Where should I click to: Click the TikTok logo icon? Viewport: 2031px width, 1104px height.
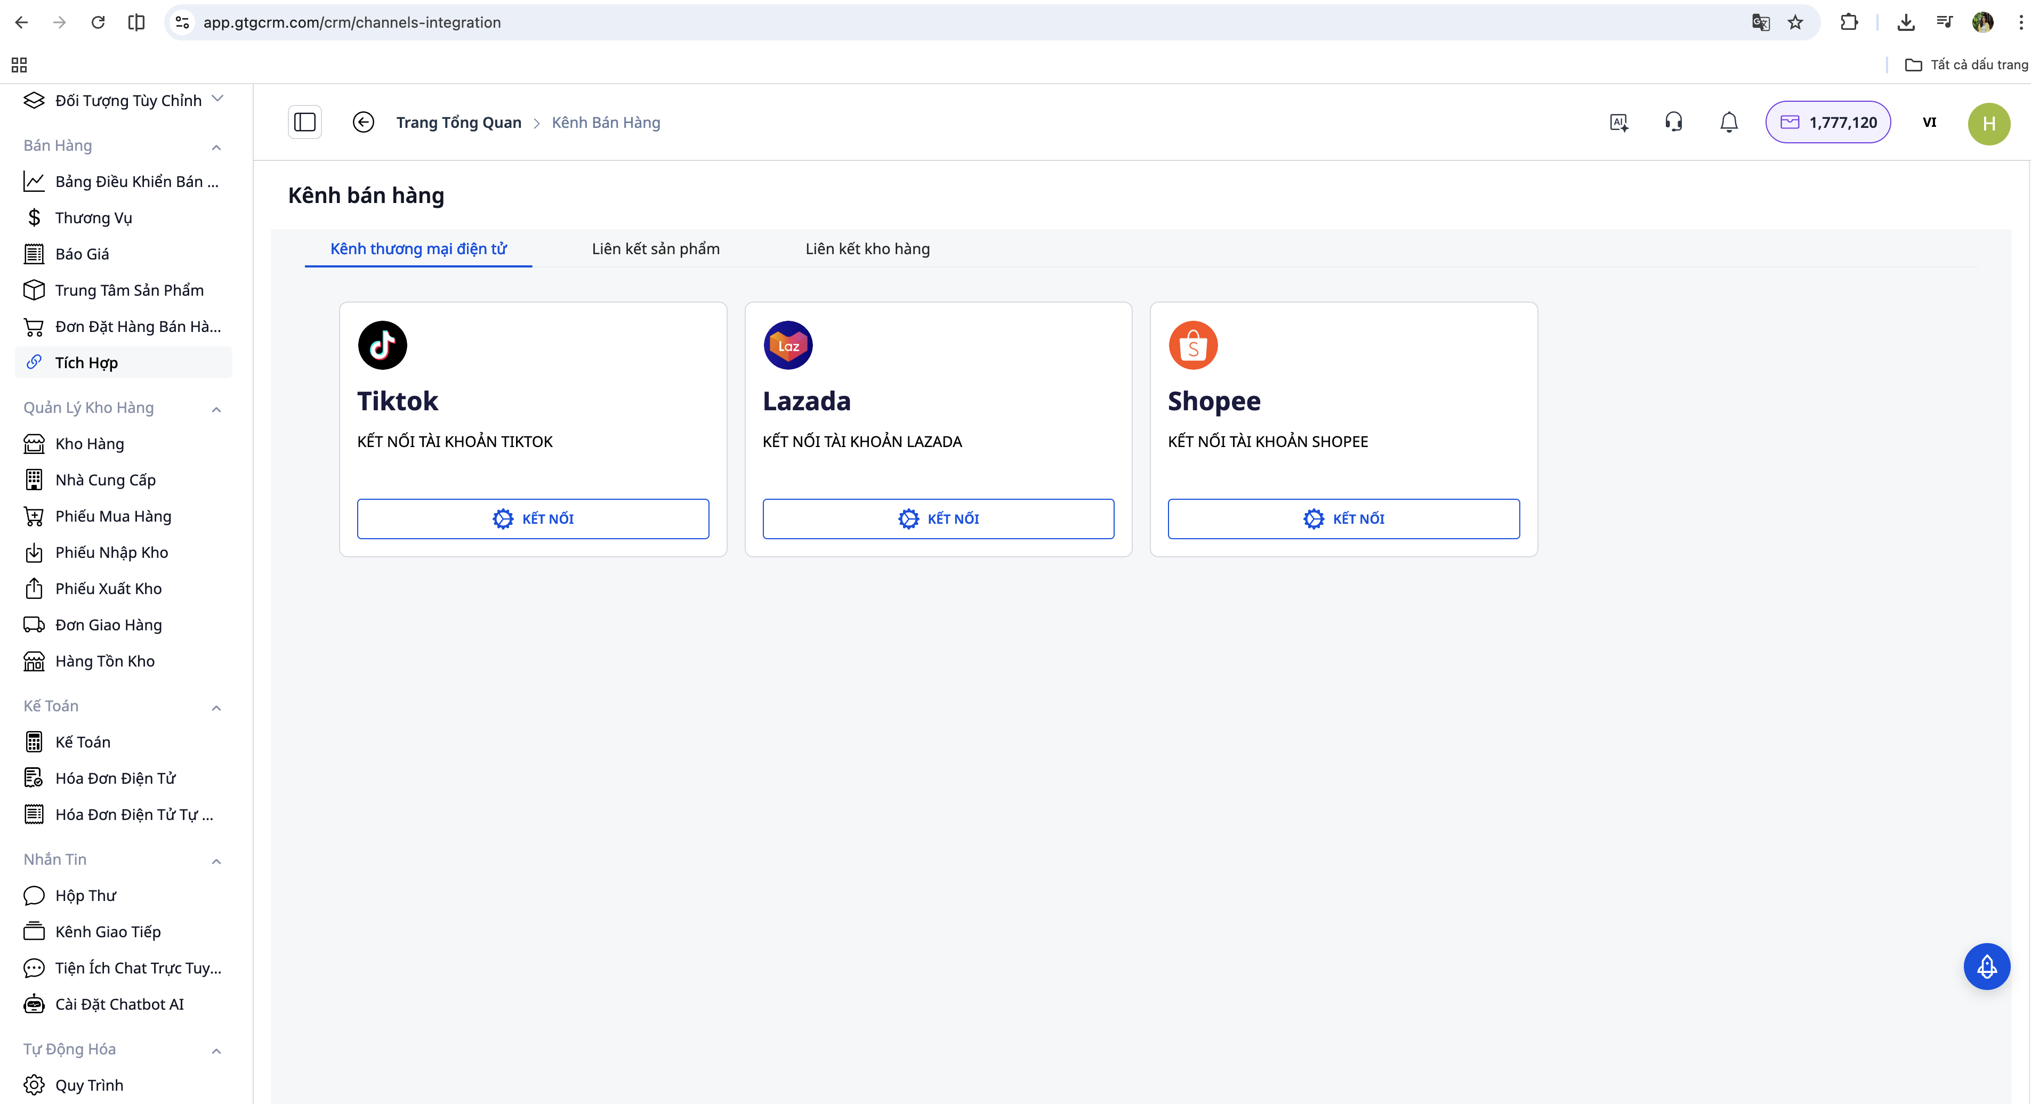coord(382,345)
